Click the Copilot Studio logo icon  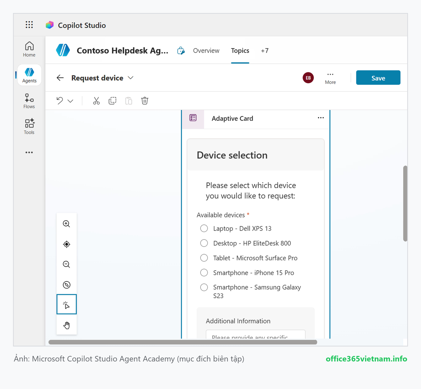pyautogui.click(x=50, y=25)
